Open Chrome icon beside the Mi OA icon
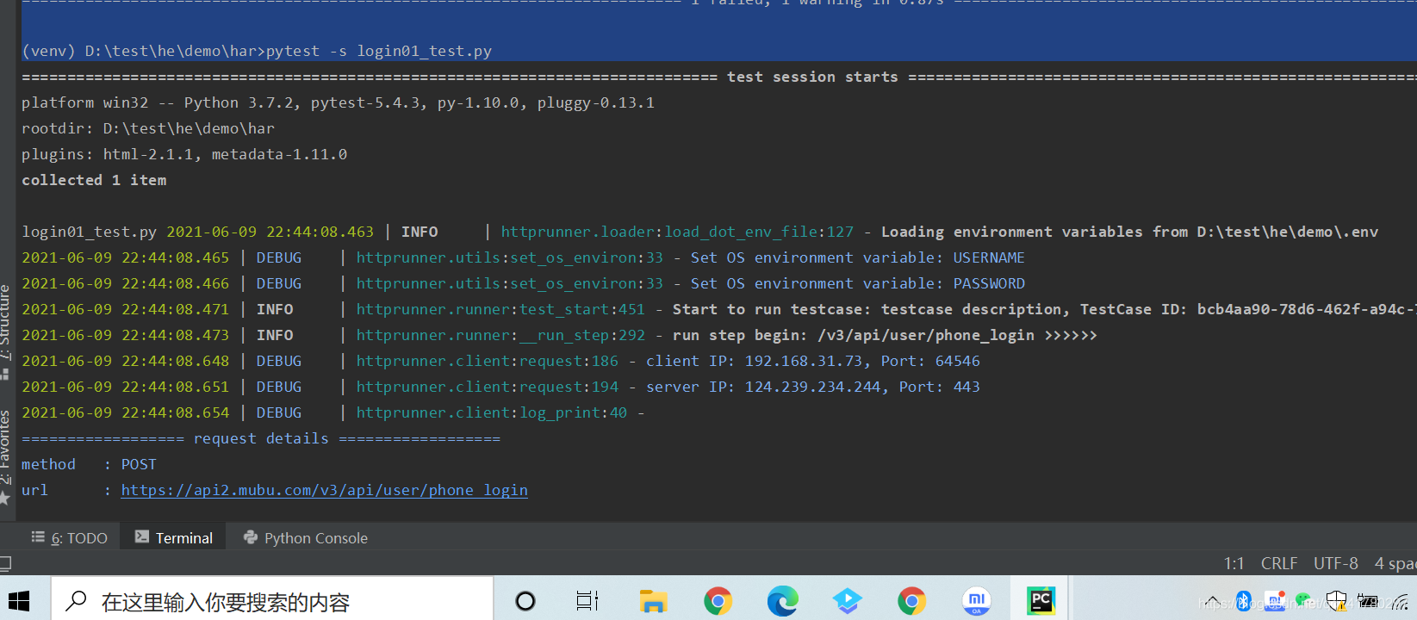Screen dimensions: 1417x620 tap(911, 600)
